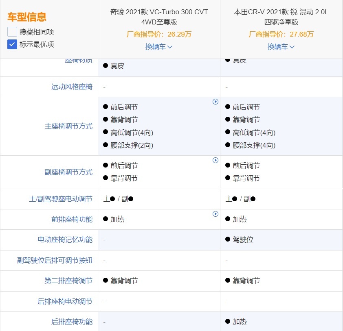Click the 副驾驶位后排可调节按钮 parameter label
The height and width of the screenshot is (331, 343).
[x=55, y=260]
